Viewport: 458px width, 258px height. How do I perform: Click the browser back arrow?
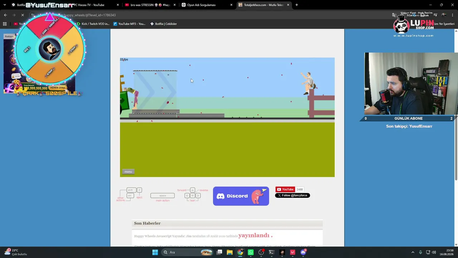coord(5,15)
